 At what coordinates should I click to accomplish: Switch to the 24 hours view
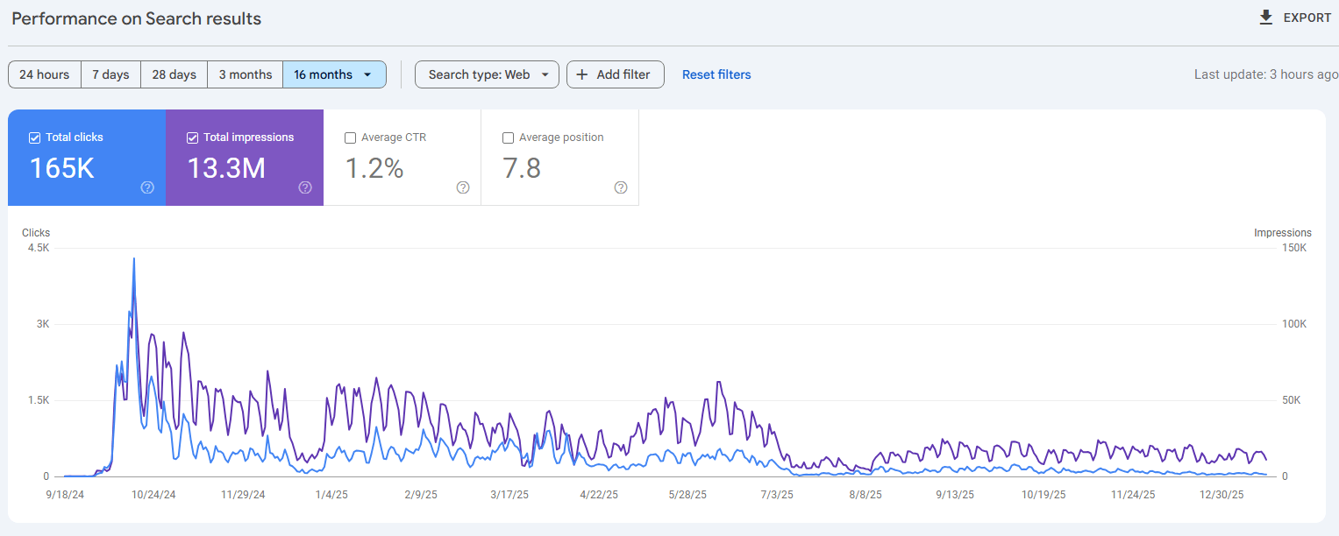[x=44, y=74]
